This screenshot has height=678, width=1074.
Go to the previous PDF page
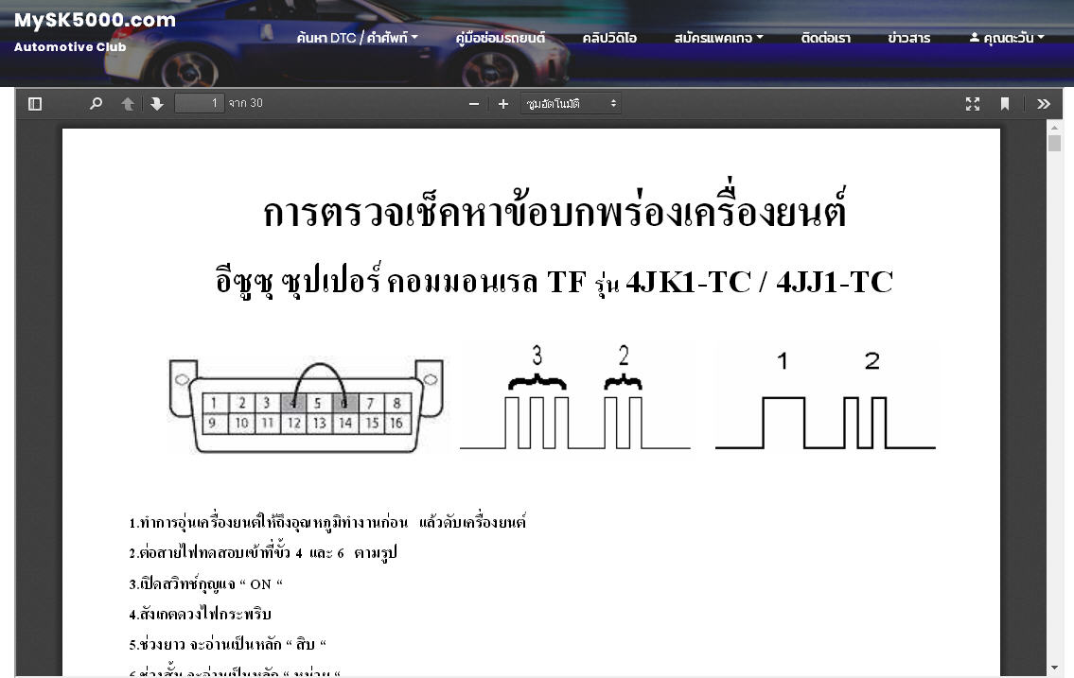point(128,104)
